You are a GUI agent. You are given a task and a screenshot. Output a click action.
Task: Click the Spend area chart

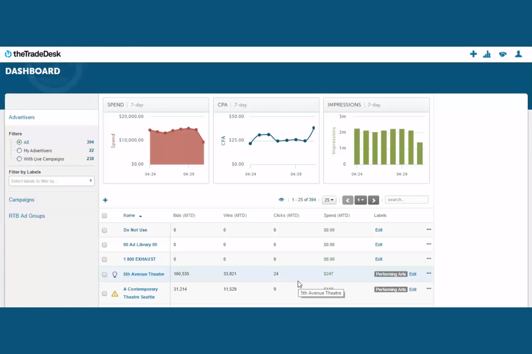click(x=177, y=146)
